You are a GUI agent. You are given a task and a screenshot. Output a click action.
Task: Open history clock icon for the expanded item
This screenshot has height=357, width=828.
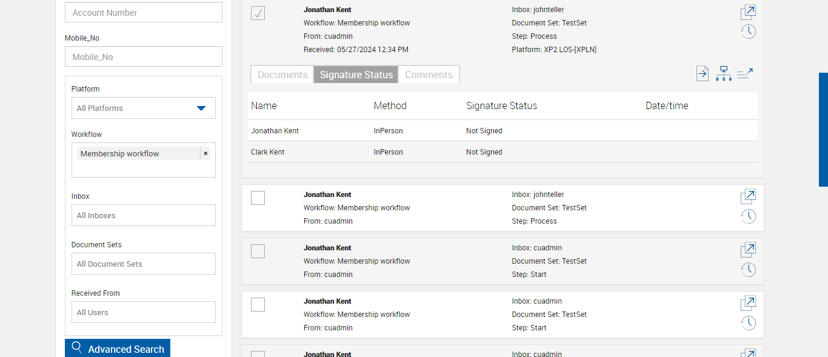(x=749, y=32)
